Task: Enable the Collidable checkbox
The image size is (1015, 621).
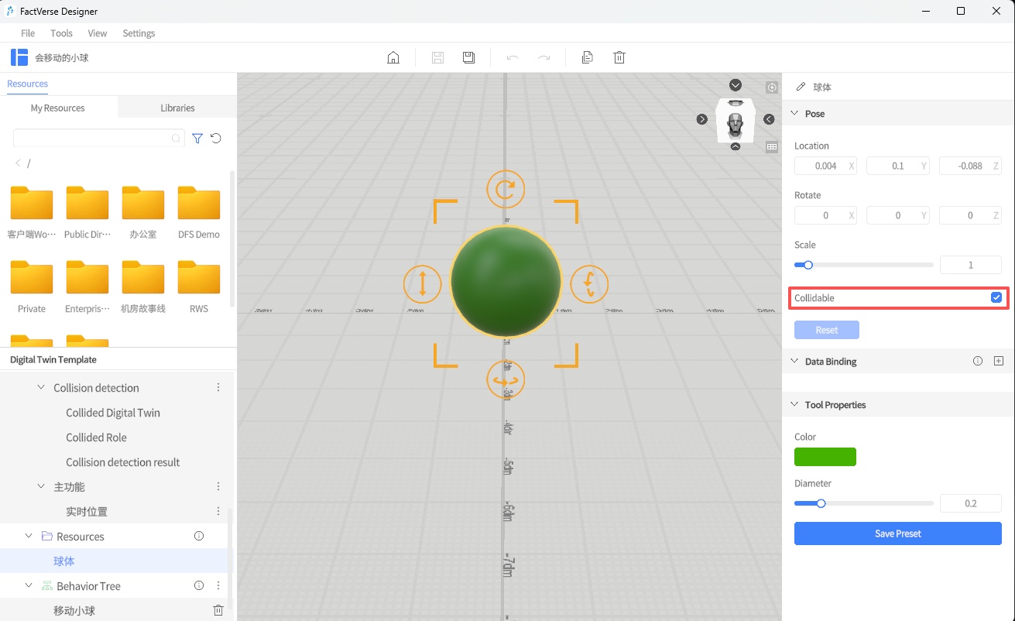Action: click(996, 297)
